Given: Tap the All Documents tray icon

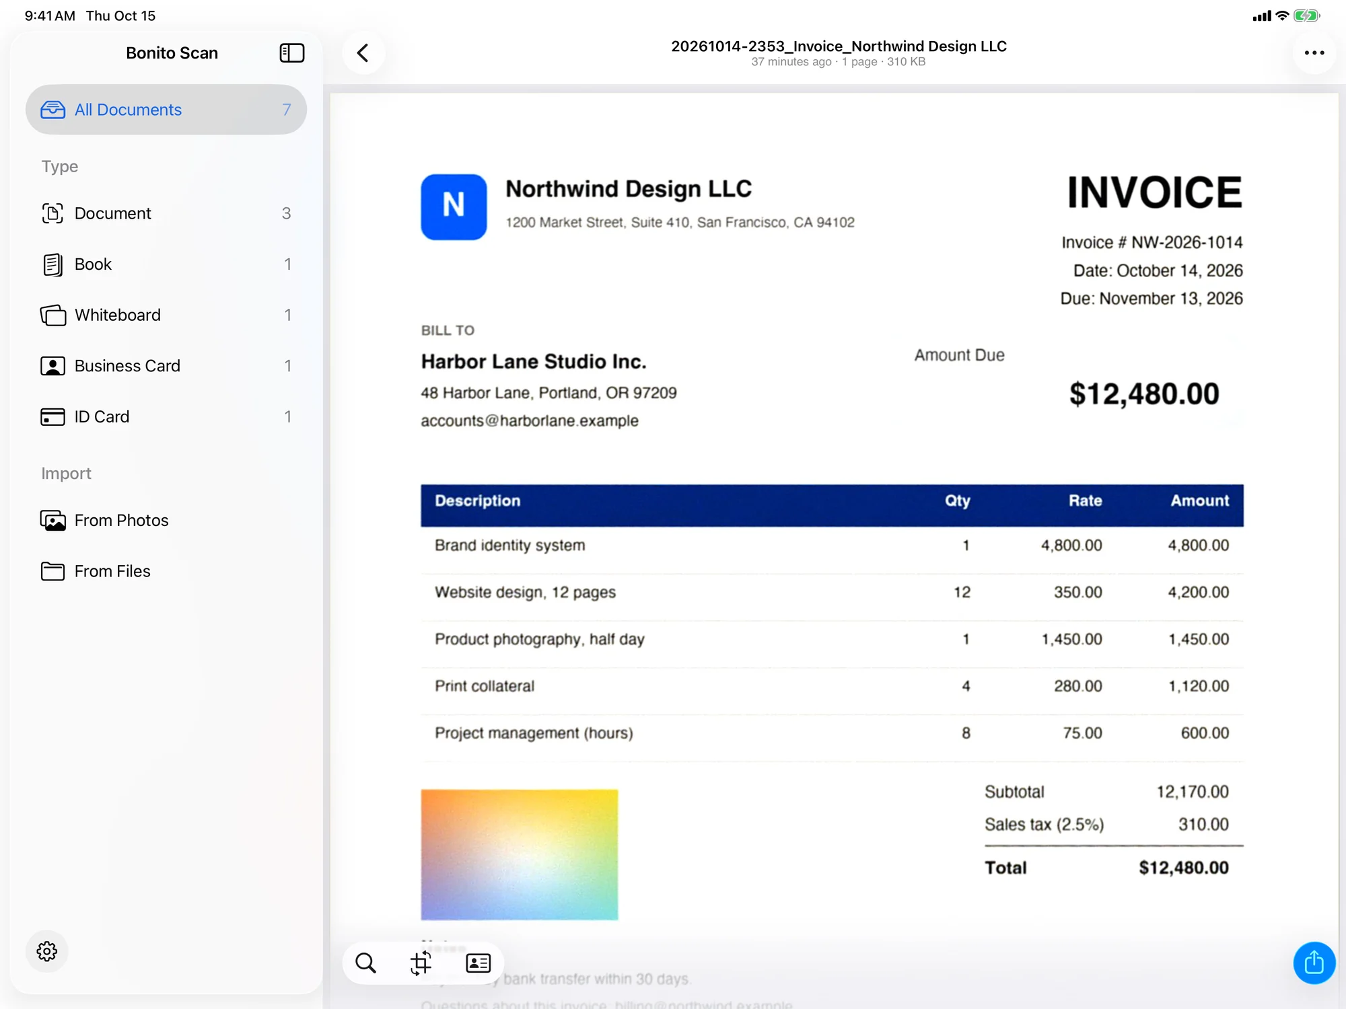Looking at the screenshot, I should coord(52,109).
